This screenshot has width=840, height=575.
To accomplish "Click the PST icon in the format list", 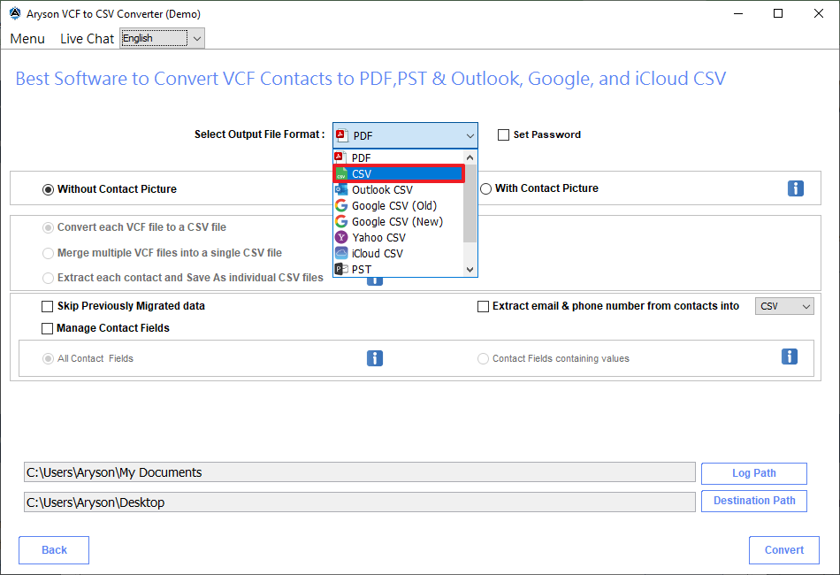I will coord(341,269).
